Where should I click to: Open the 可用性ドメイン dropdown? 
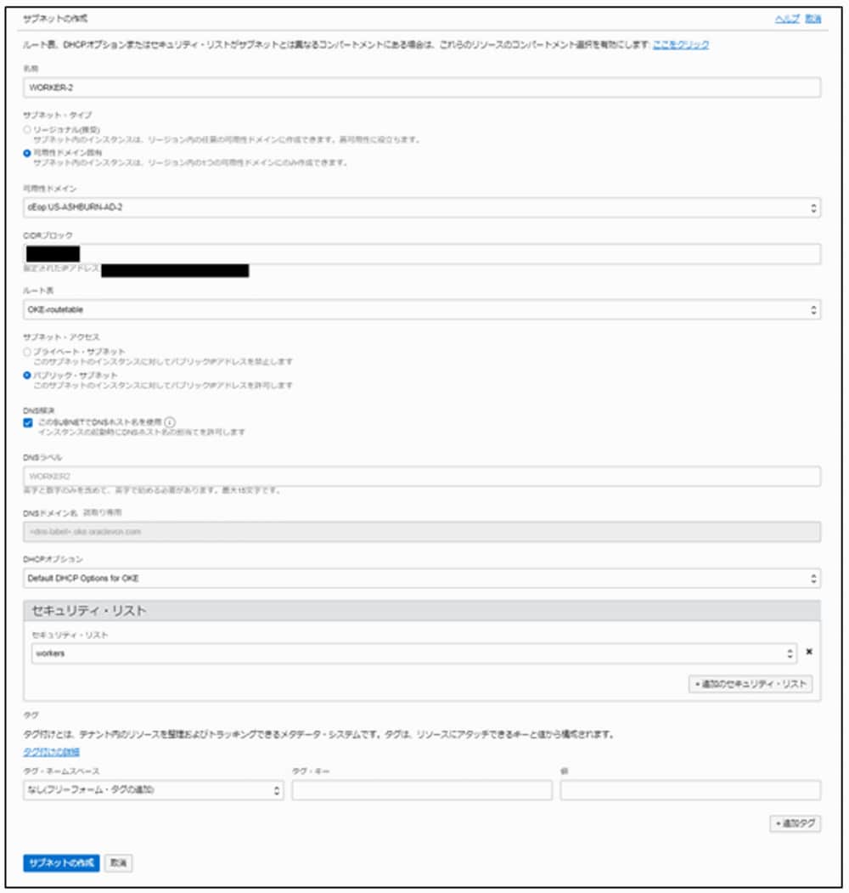point(422,207)
